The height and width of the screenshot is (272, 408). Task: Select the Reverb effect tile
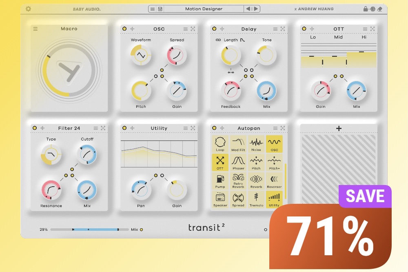tap(256, 181)
